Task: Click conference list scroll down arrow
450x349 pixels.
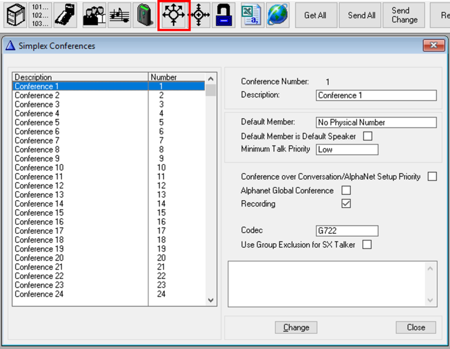Action: [x=211, y=300]
